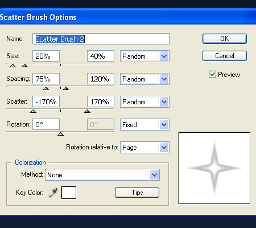Click the Name field Scatter Brush 2
Image resolution: width=256 pixels, height=228 pixels.
pyautogui.click(x=101, y=39)
